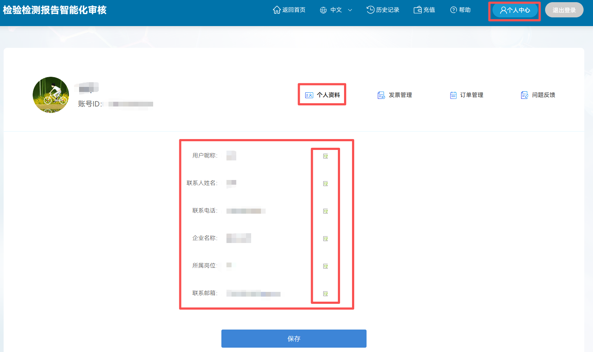The width and height of the screenshot is (593, 352).
Task: Click the edit icon beside 用户昵称
Action: coord(326,156)
